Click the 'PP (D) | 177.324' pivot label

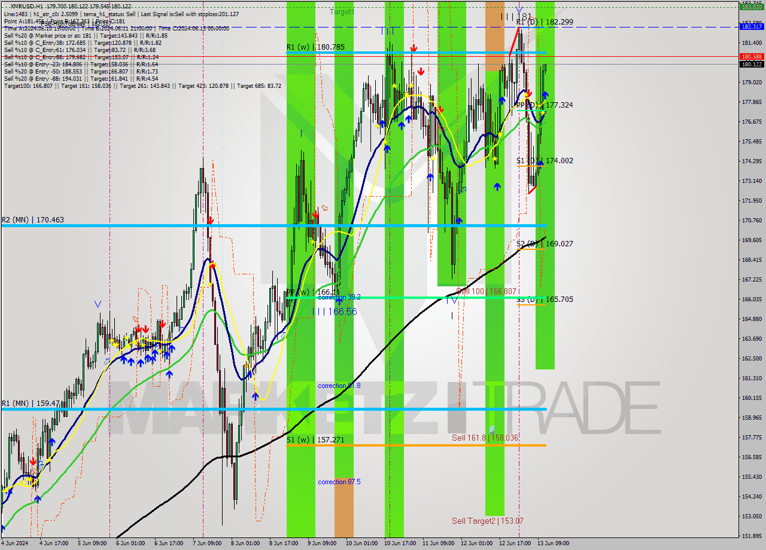[x=545, y=105]
